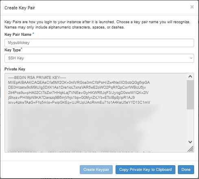Image resolution: width=199 pixels, height=179 pixels.
Task: Click the Key Pair Name input field
Action: (x=99, y=43)
